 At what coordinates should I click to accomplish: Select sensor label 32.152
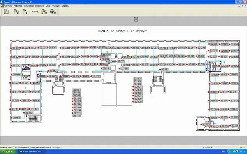click(165, 69)
